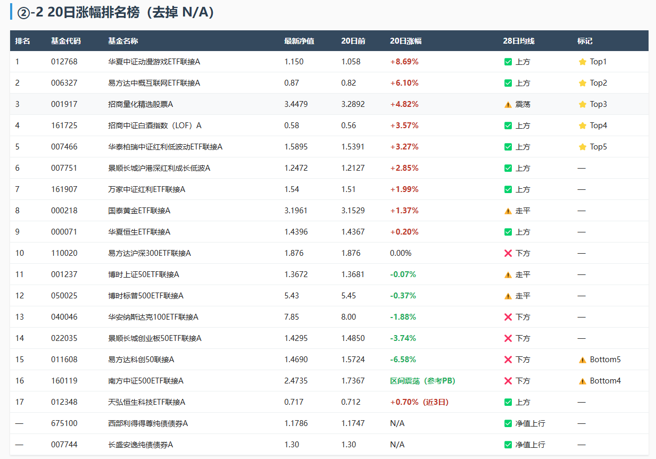Click the star icon next to Top5
The image size is (656, 459).
pyautogui.click(x=583, y=147)
